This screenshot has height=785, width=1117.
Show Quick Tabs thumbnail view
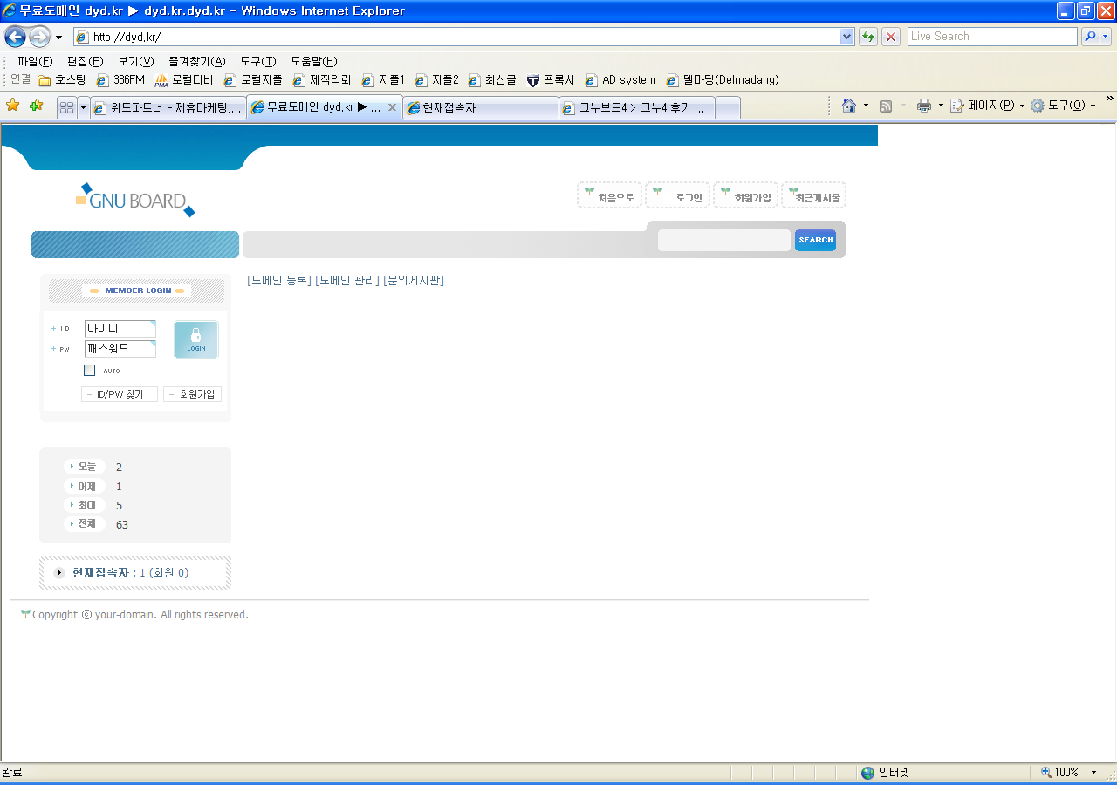coord(66,107)
